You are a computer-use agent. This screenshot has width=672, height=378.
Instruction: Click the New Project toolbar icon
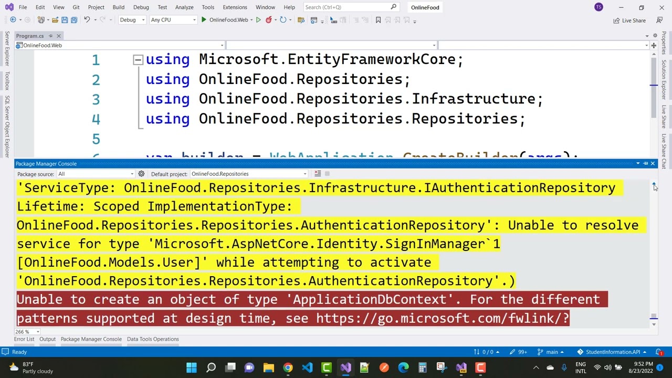(x=42, y=20)
